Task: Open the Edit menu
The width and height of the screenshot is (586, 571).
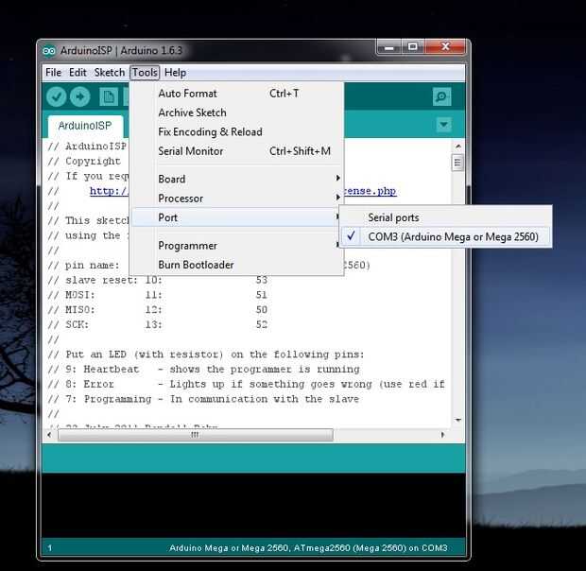Action: pos(78,73)
